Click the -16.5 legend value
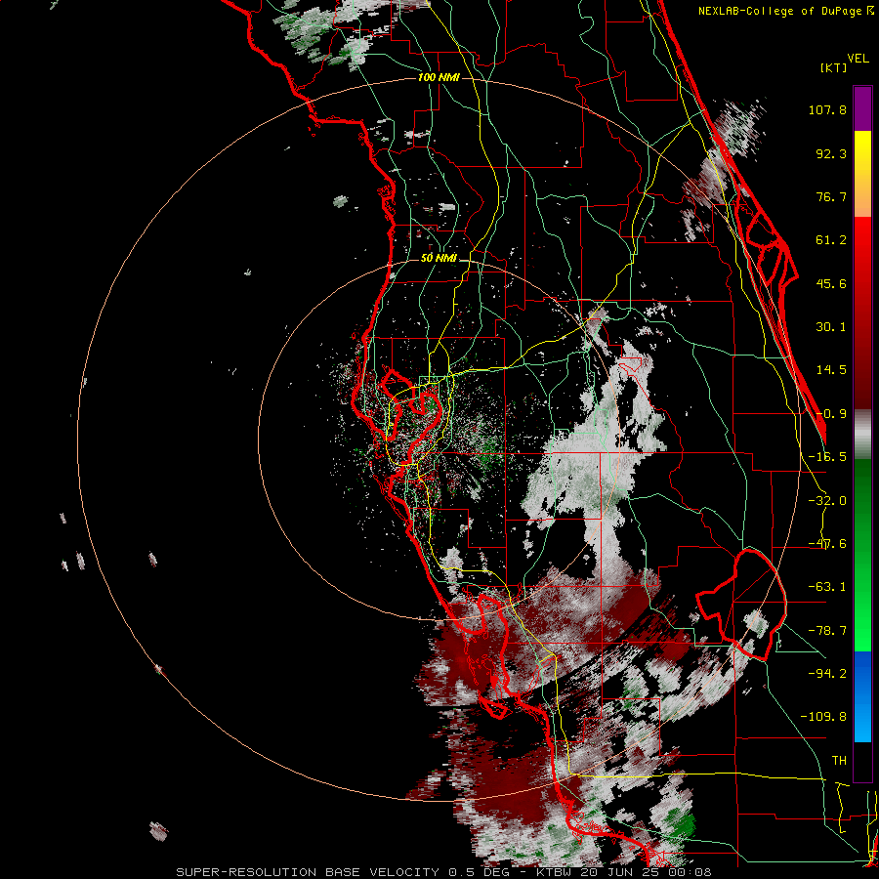 pyautogui.click(x=827, y=457)
